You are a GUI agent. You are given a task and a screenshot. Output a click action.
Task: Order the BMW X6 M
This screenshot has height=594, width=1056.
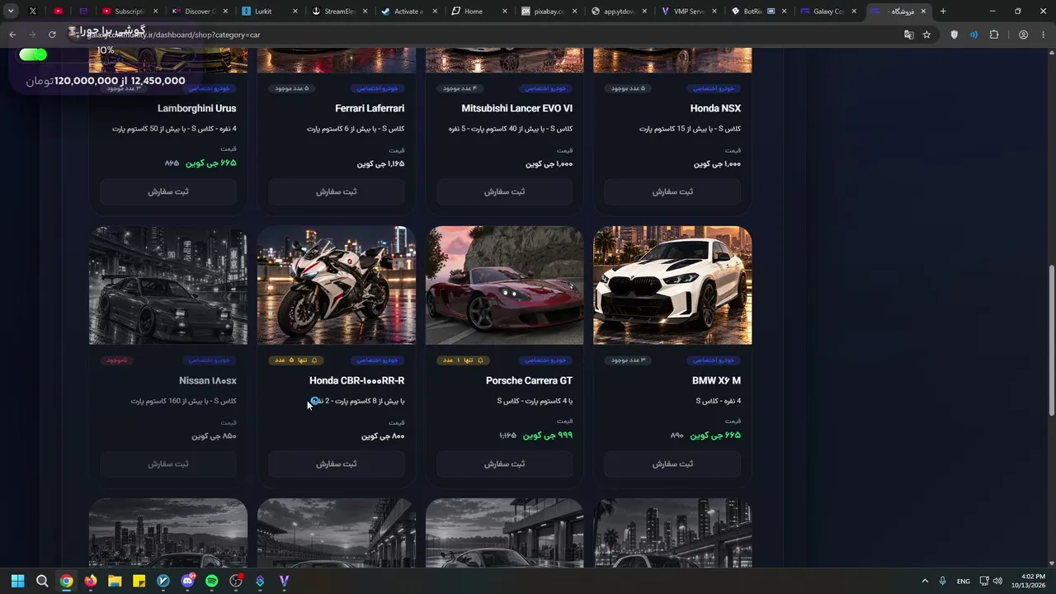(672, 464)
